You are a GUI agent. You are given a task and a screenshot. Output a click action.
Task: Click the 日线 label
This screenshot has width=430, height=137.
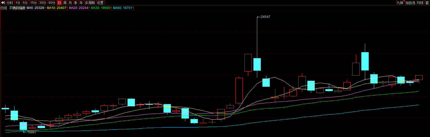(4, 8)
